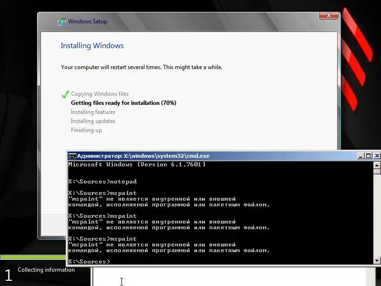
Task: Click inside the Notepad text area below console
Action: (x=230, y=277)
